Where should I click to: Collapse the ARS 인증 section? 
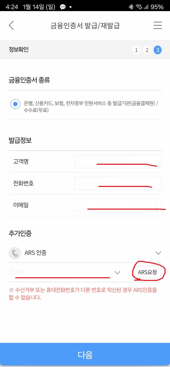point(158,253)
